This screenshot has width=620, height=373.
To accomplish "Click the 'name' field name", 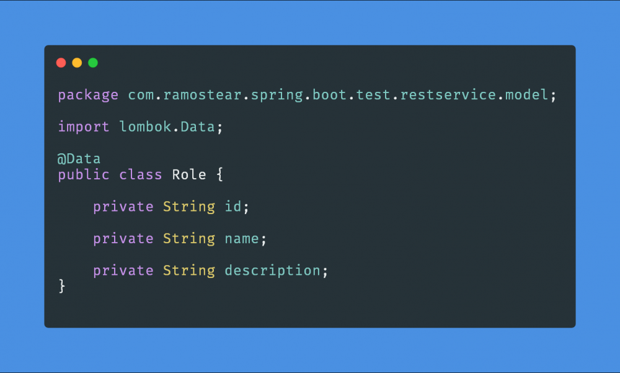I will pyautogui.click(x=242, y=238).
